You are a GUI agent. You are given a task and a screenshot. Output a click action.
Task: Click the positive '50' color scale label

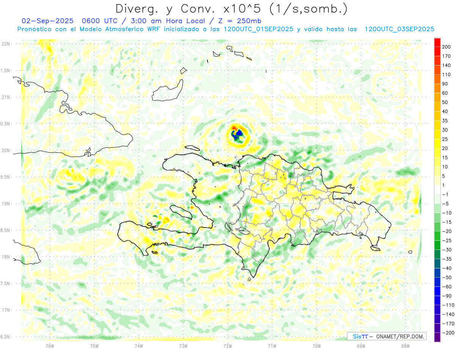coord(446,102)
